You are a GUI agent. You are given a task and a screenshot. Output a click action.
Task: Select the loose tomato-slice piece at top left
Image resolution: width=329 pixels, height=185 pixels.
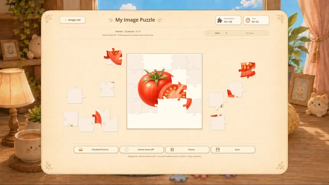[x=113, y=57]
